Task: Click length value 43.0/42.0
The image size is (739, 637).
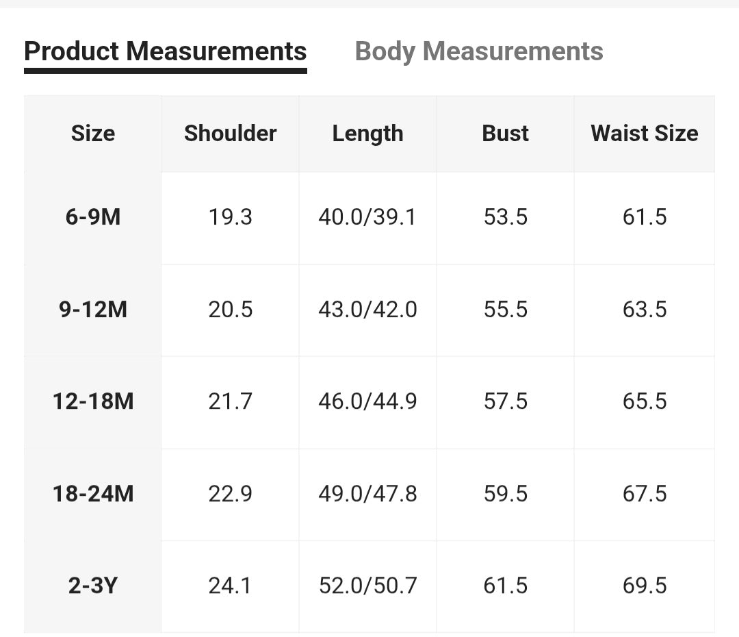Action: click(x=367, y=310)
